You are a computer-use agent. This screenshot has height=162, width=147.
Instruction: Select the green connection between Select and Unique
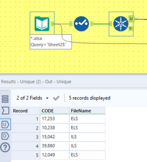(x=101, y=24)
